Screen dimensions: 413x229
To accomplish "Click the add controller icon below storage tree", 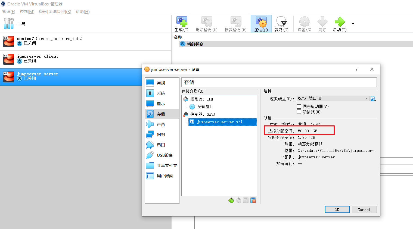I will pyautogui.click(x=231, y=200).
